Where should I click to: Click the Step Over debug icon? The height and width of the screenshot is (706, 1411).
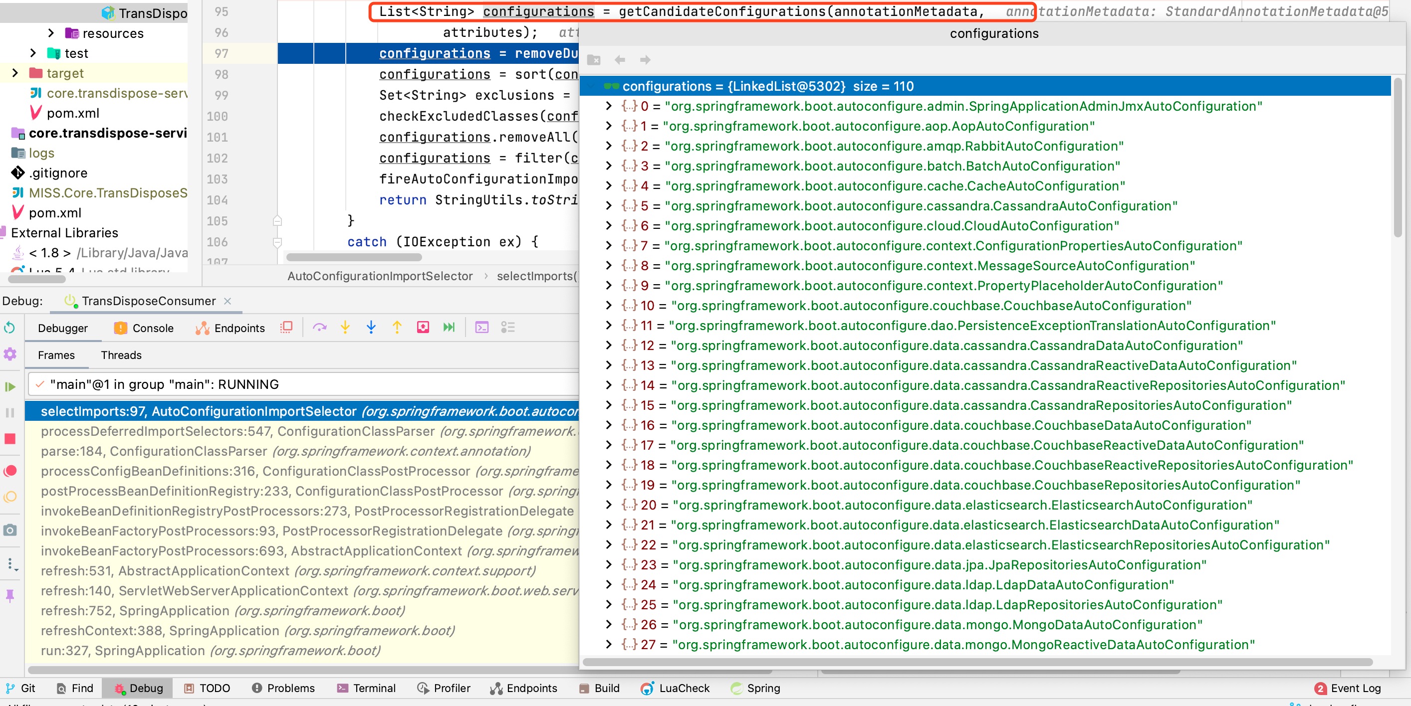320,328
